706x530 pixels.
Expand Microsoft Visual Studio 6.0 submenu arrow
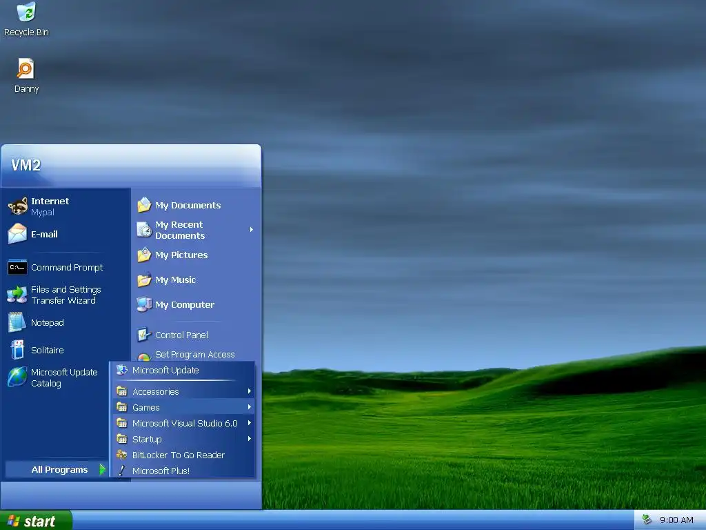249,423
